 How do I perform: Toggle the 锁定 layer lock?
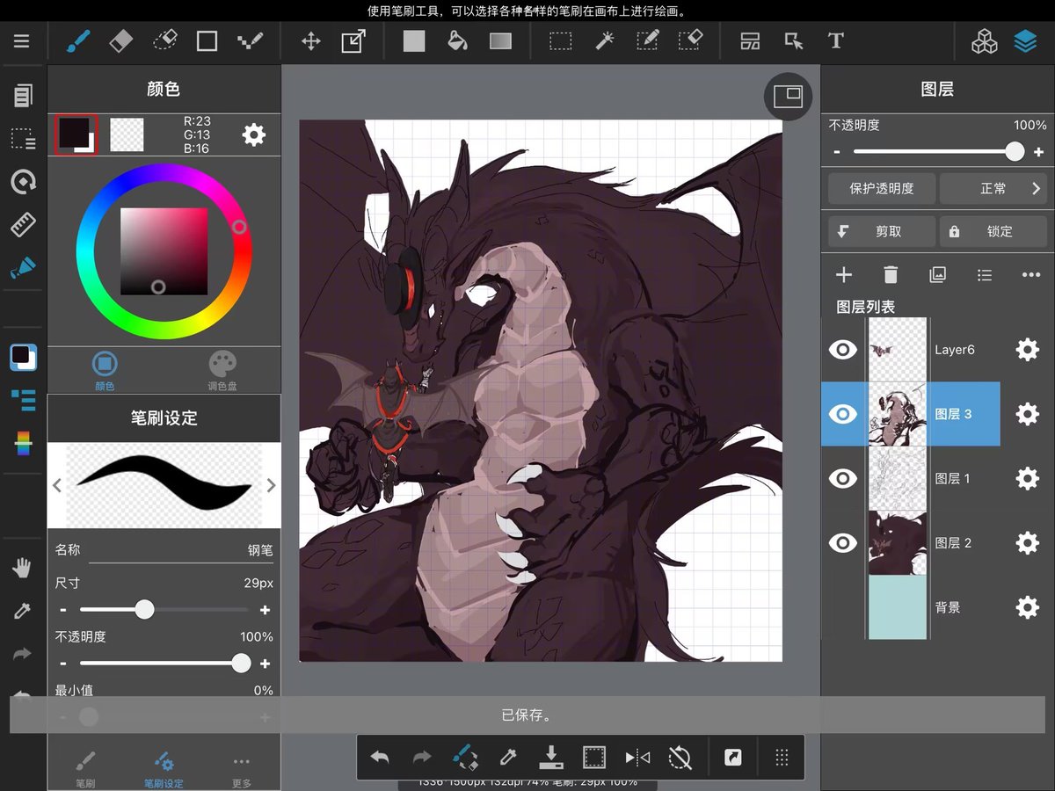click(x=993, y=232)
